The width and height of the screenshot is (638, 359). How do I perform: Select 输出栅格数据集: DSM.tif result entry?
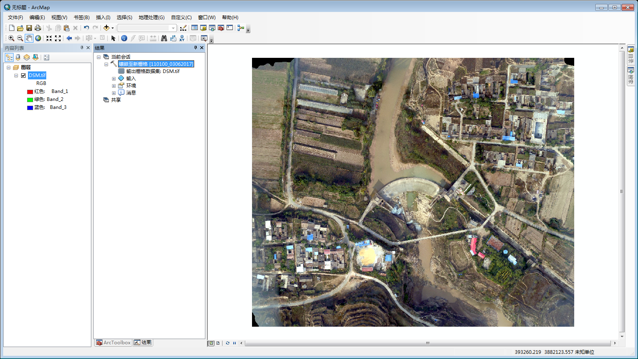pyautogui.click(x=153, y=71)
